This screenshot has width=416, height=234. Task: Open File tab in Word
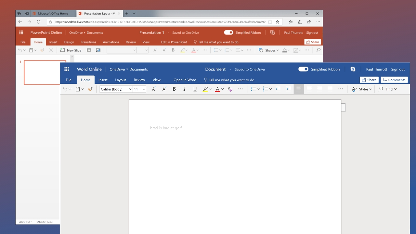[69, 80]
